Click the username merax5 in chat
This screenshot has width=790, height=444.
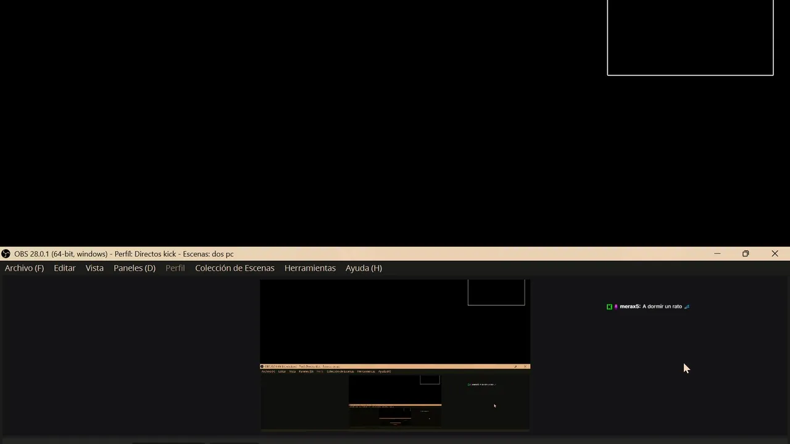tap(630, 306)
